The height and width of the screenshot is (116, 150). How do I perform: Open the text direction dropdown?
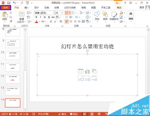(88, 13)
